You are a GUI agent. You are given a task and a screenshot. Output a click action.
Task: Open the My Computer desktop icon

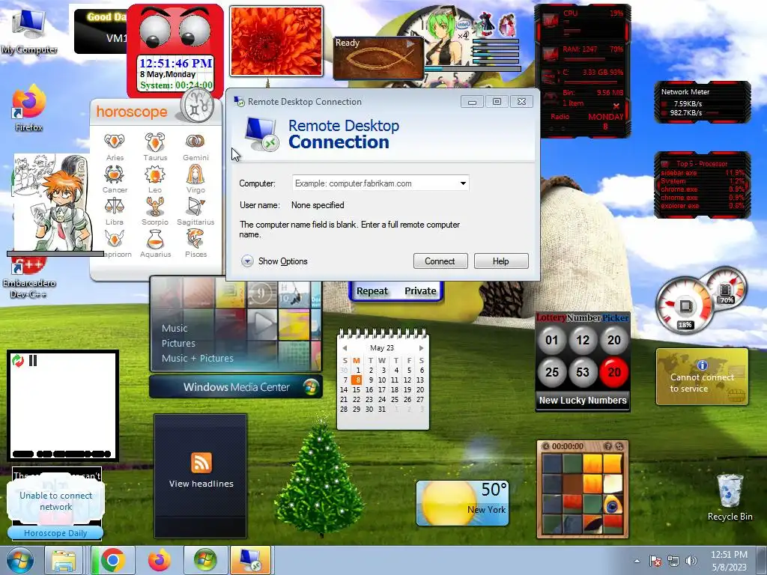[28, 31]
